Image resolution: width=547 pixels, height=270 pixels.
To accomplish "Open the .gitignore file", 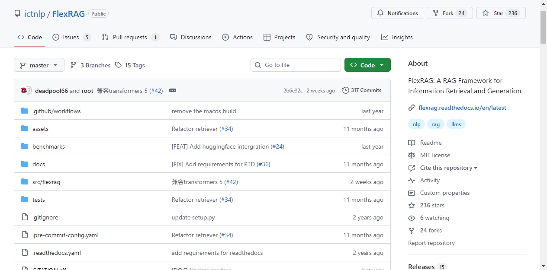I will (x=45, y=217).
